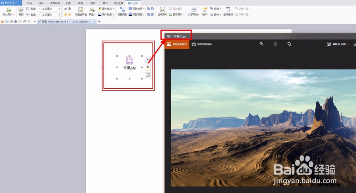Open Edit & Create (编辑 & 创建) menu in Photos

pos(338,44)
